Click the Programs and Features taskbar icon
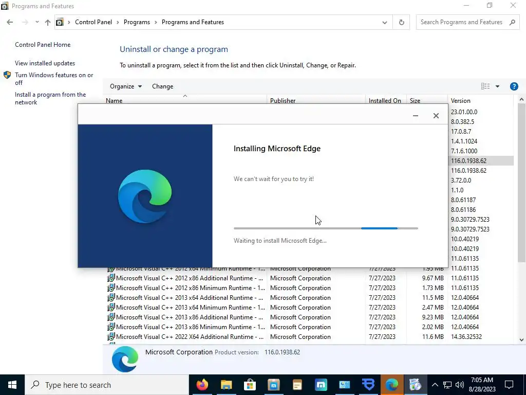 pyautogui.click(x=415, y=385)
